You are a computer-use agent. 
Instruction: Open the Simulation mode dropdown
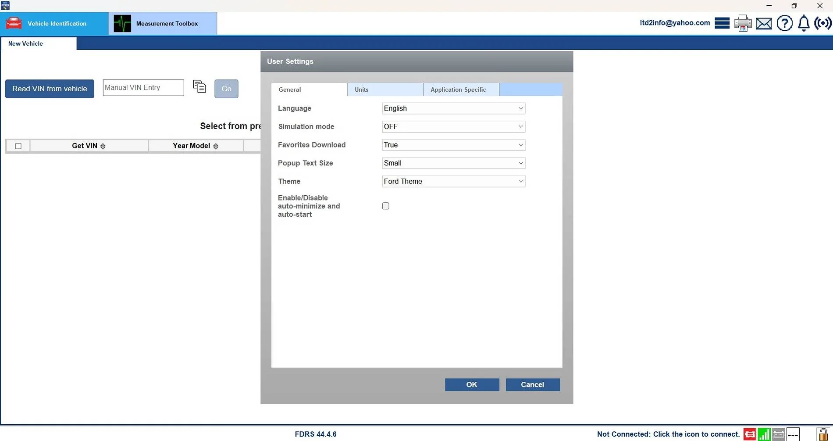(x=453, y=126)
